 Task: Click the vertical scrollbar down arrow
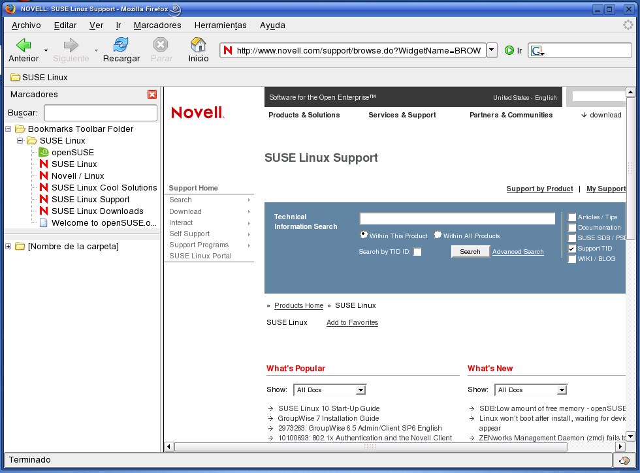(x=630, y=436)
